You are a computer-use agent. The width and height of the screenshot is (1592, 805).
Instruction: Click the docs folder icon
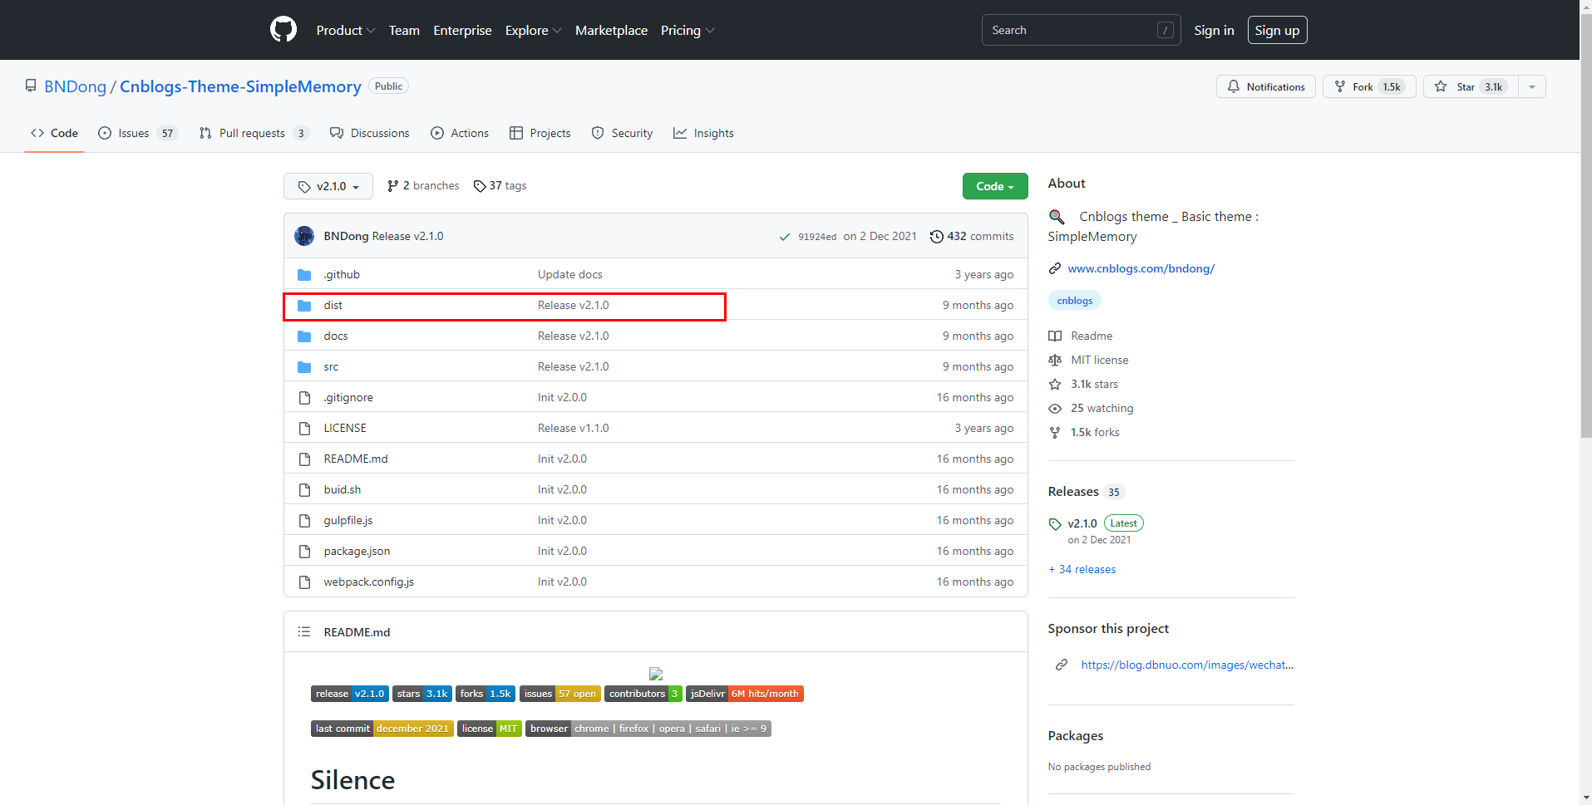click(304, 336)
